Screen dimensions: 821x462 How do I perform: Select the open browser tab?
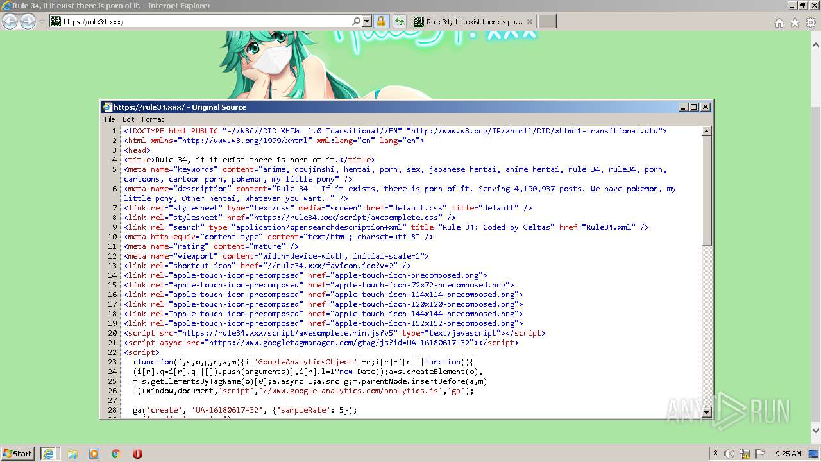[473, 21]
